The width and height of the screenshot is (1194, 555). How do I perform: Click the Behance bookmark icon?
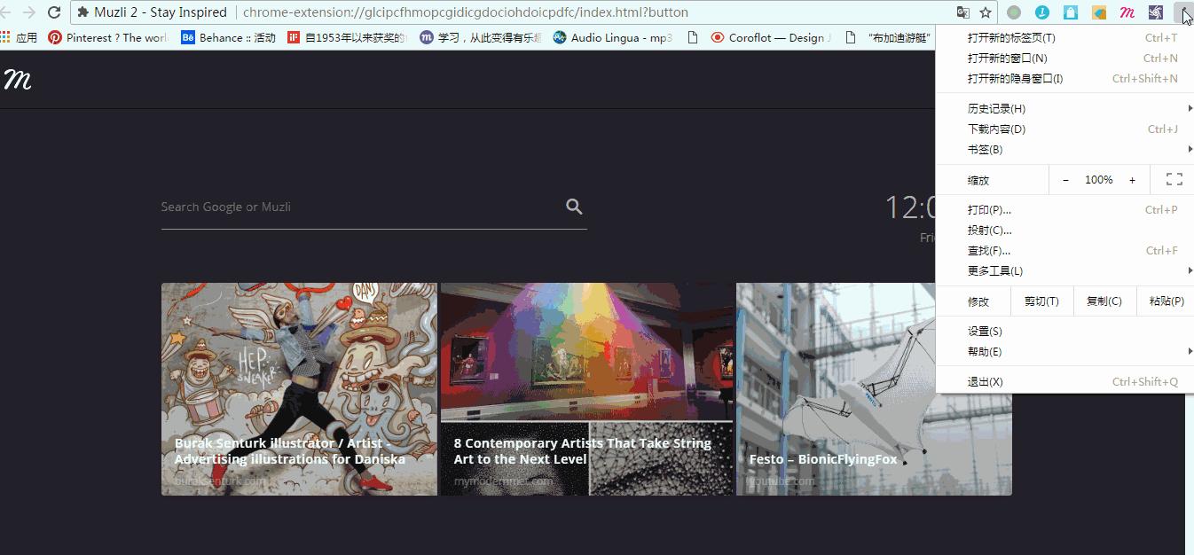(x=187, y=37)
